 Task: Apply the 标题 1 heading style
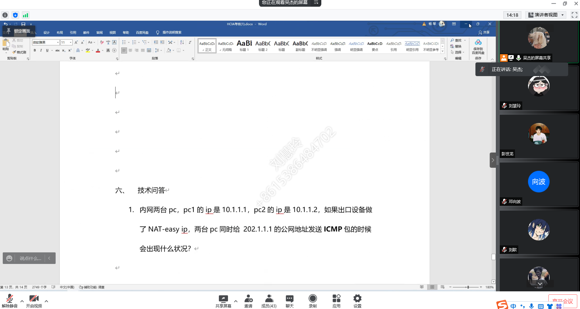click(x=244, y=46)
